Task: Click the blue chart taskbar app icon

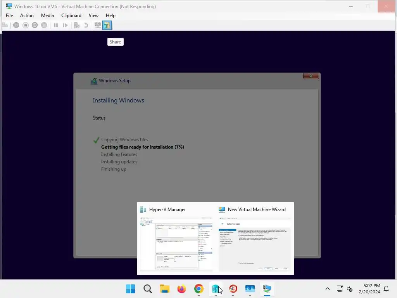Action: [250, 289]
